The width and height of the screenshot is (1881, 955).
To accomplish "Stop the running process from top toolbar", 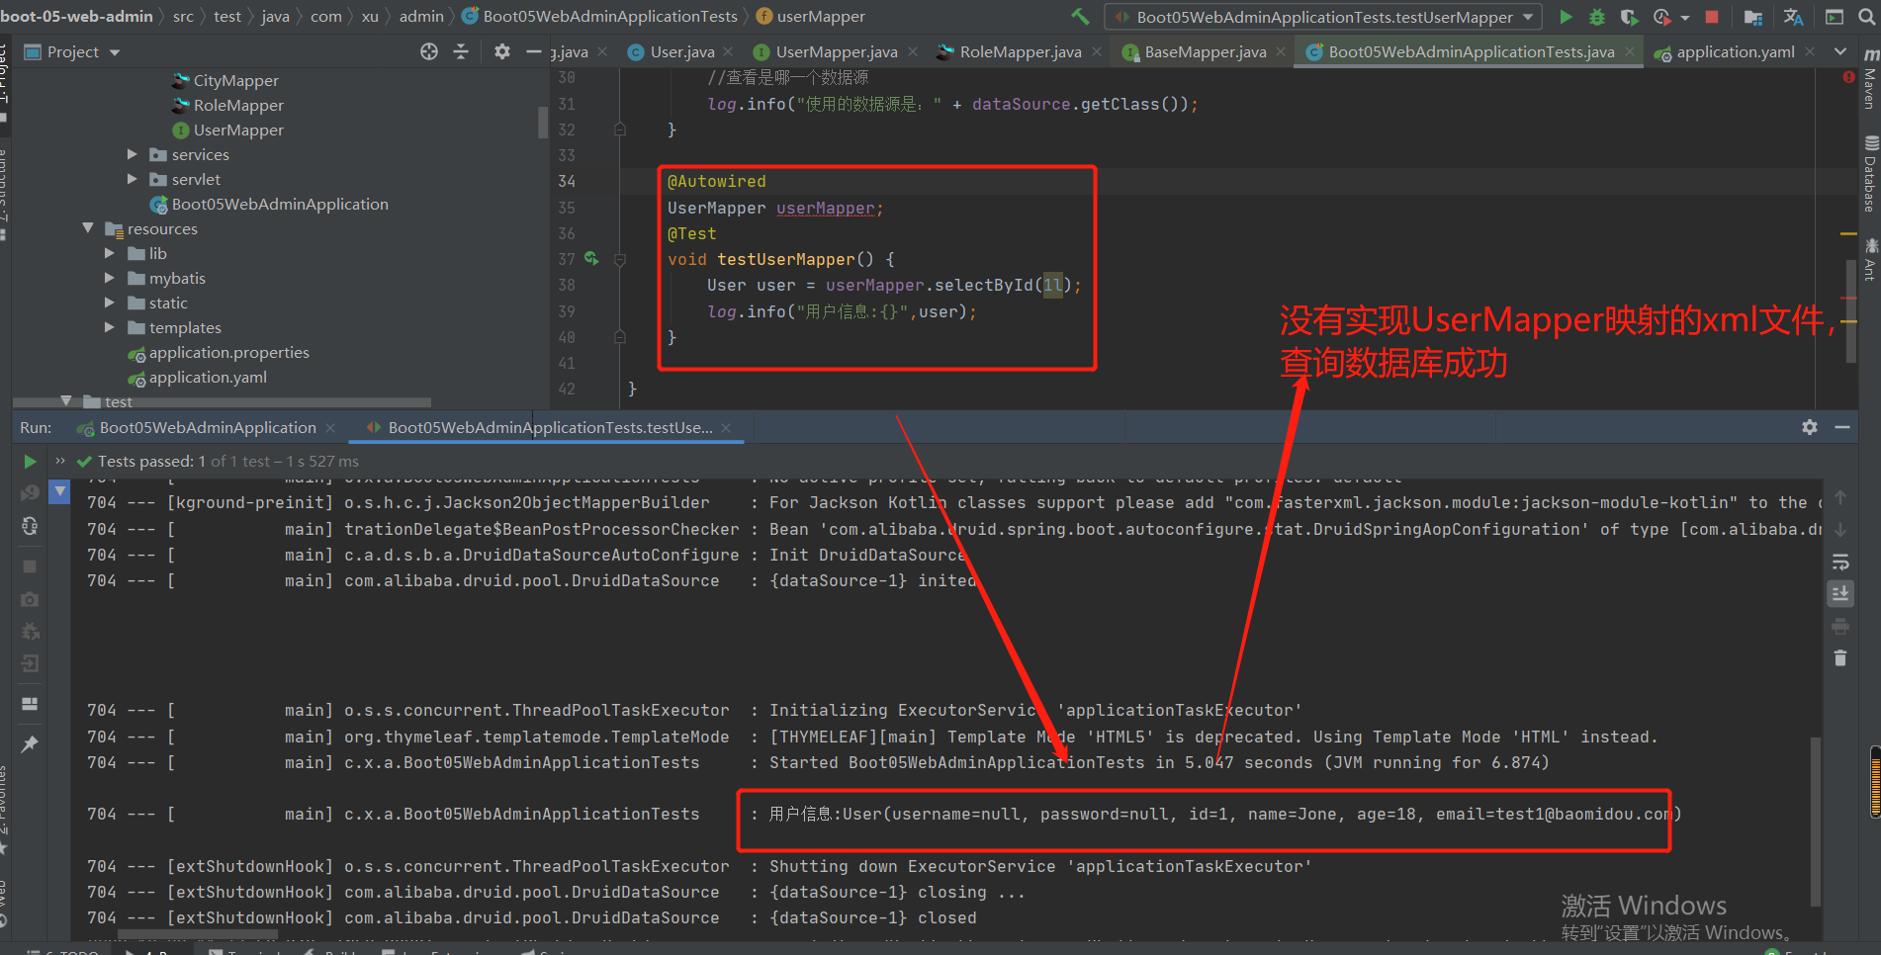I will pos(1712,17).
